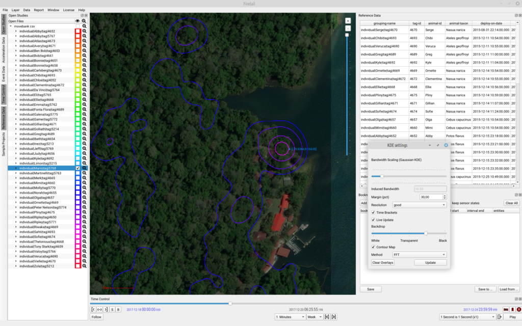Image resolution: width=522 pixels, height=326 pixels.
Task: Expand individual|Atlas|tag|4673 tree item
Action: pyautogui.click(x=16, y=41)
